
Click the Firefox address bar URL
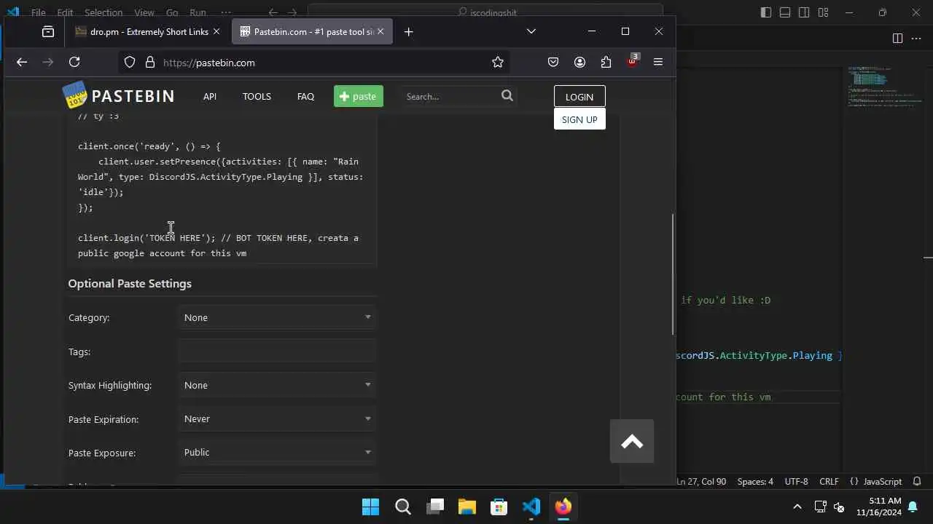(208, 63)
